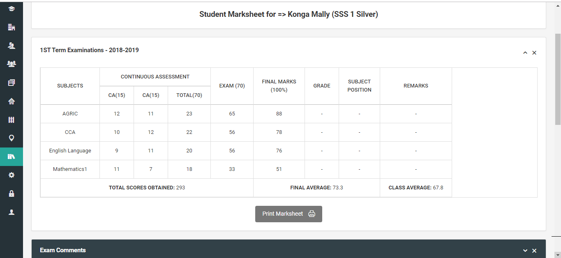The width and height of the screenshot is (561, 258).
Task: Click the printer icon on Print Marksheet
Action: [x=312, y=214]
